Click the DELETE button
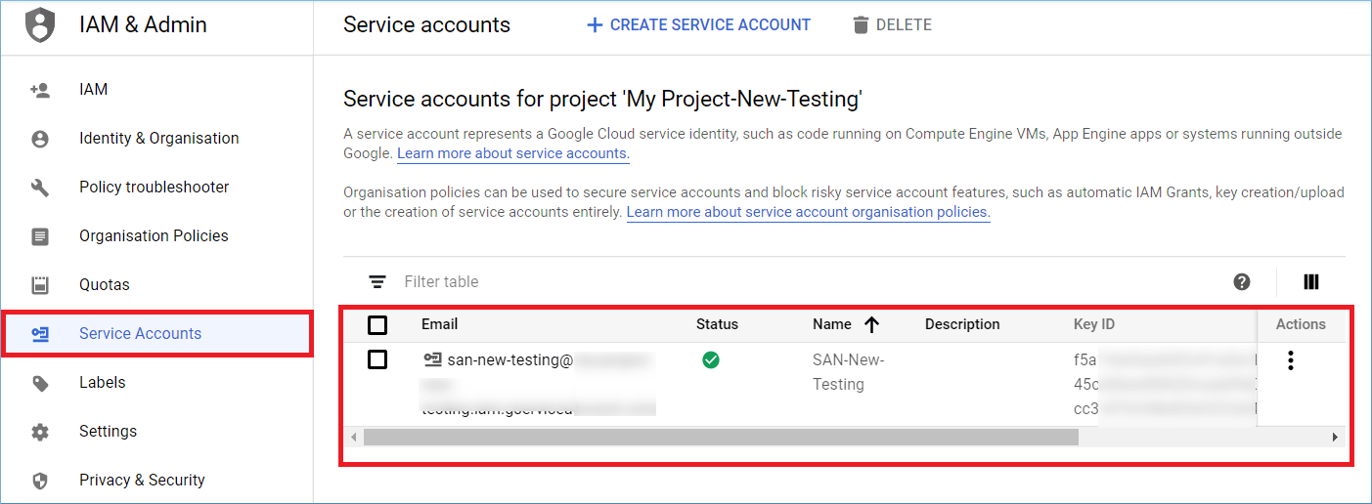The width and height of the screenshot is (1372, 504). click(x=892, y=25)
